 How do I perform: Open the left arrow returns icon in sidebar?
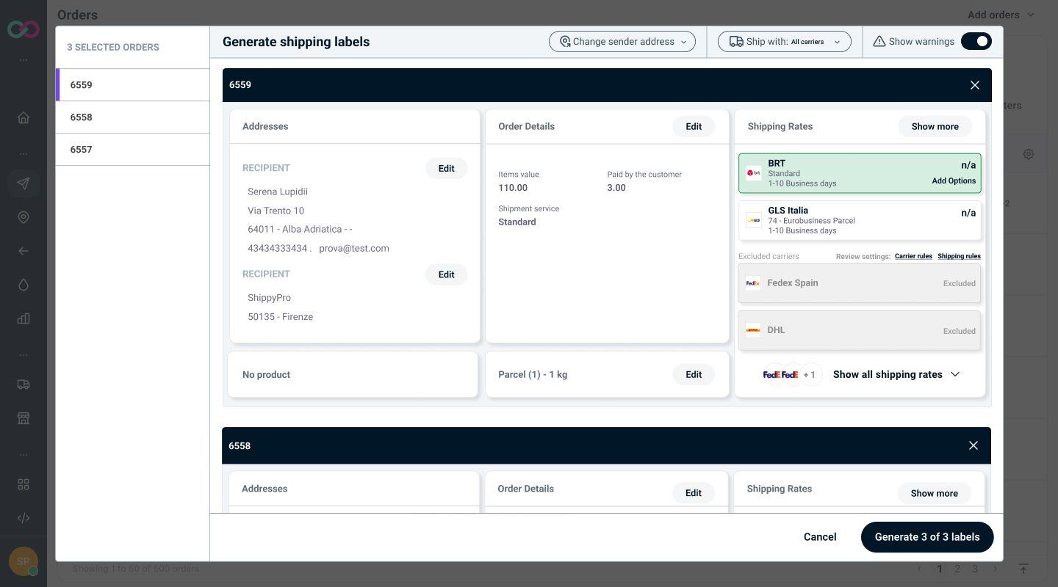(x=24, y=251)
